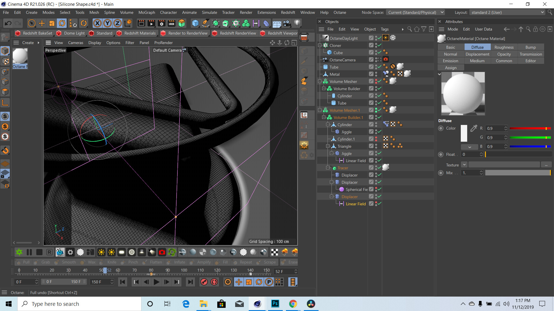554x311 pixels.
Task: Collapse the Volume Builder.1 hierarchy
Action: [323, 117]
